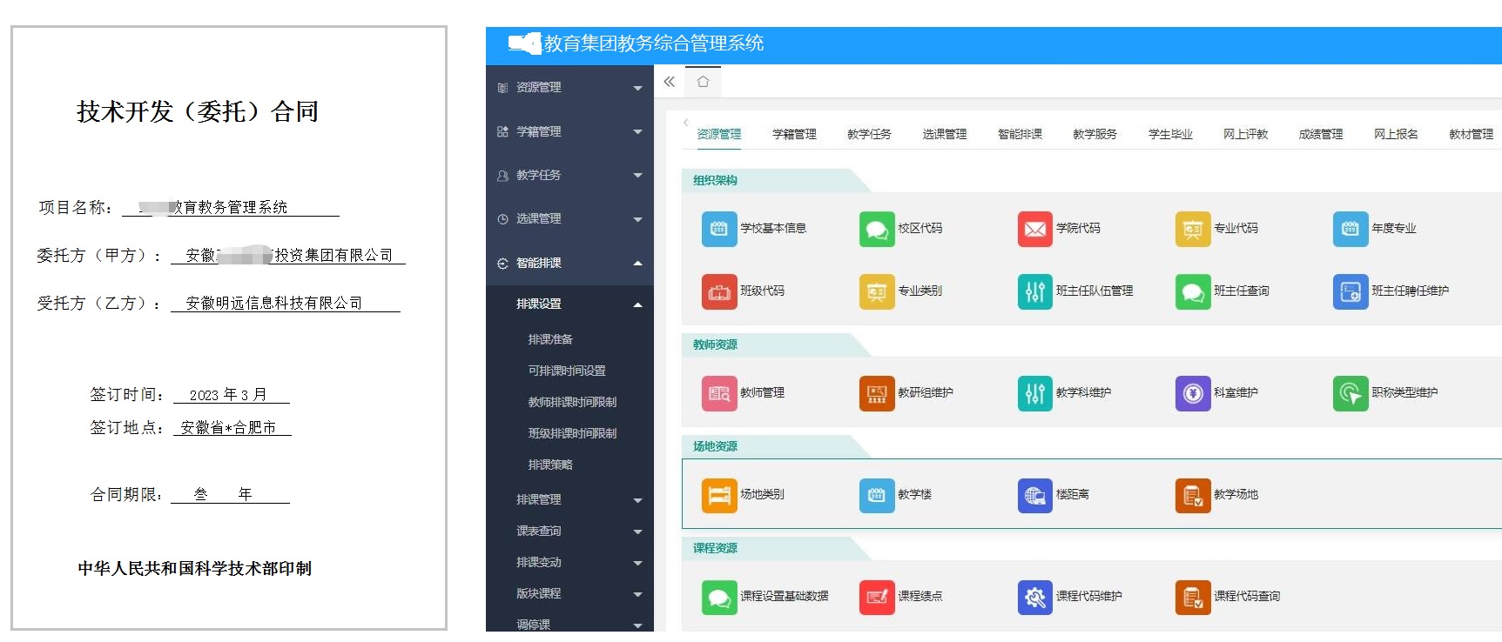
Task: Switch to top 学籍管理 tab
Action: (x=794, y=134)
